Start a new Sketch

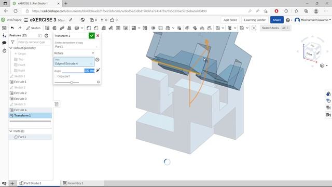[33, 28]
